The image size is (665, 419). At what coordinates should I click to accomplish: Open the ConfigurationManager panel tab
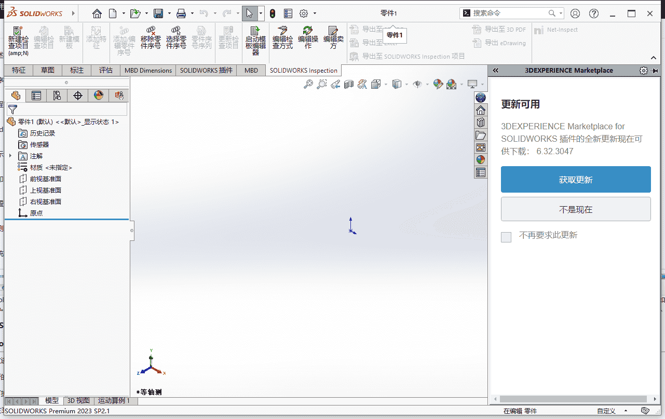tap(57, 96)
